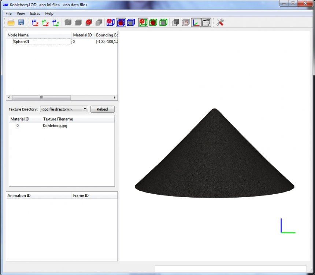This screenshot has height=275, width=315.
Task: Select the Kohleberg.jpg texture row
Action: pyautogui.click(x=62, y=126)
